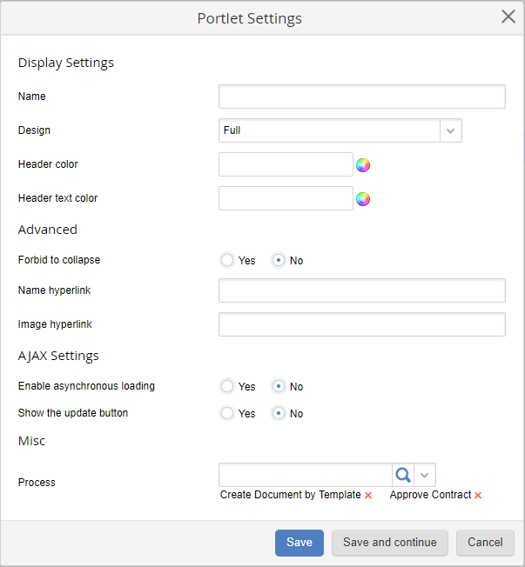Screen dimensions: 525x567
Task: Choose Yes for Show the update button
Action: point(227,413)
